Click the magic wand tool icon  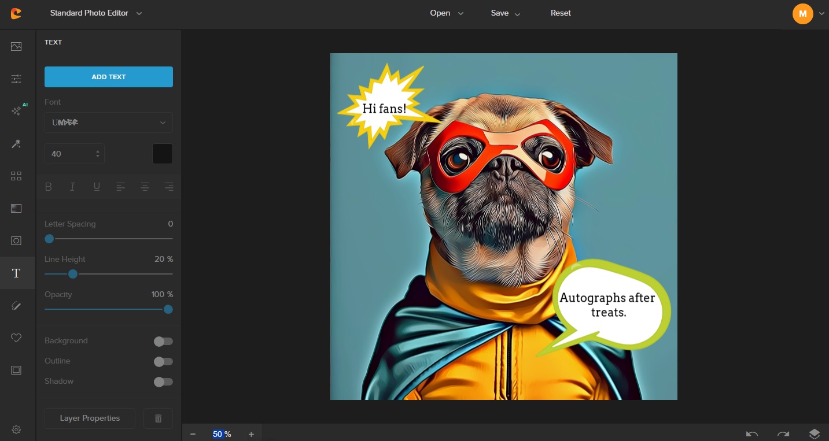tap(16, 144)
